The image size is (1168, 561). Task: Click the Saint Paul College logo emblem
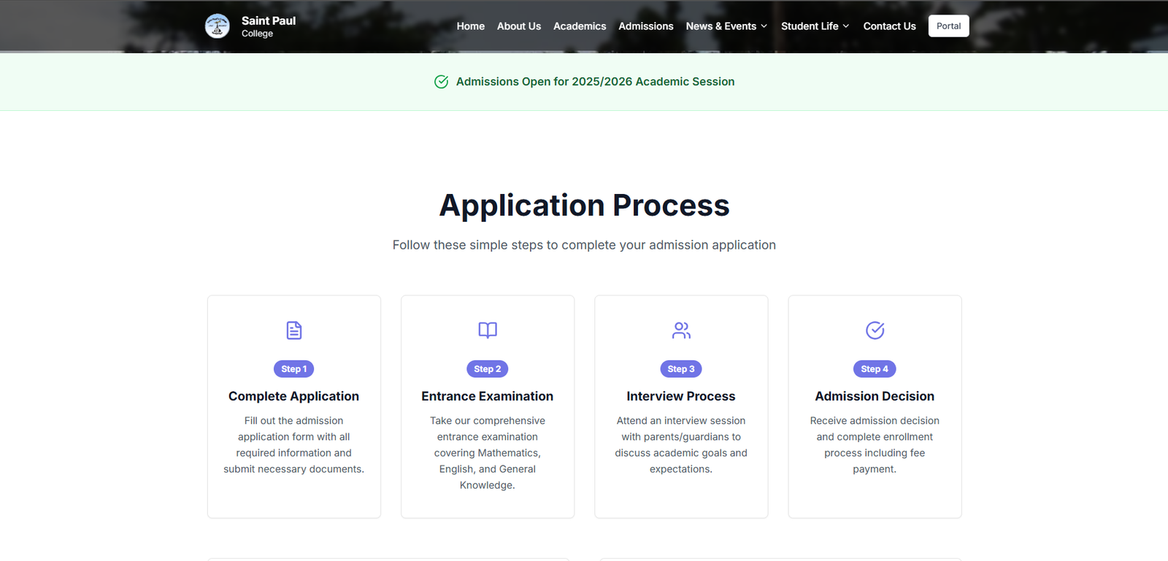tap(217, 26)
